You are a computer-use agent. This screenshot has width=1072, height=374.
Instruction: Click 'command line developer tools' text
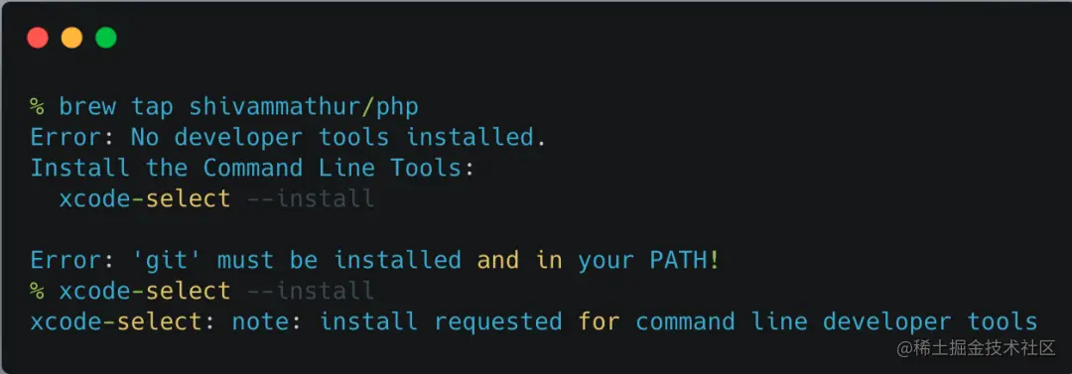(837, 321)
